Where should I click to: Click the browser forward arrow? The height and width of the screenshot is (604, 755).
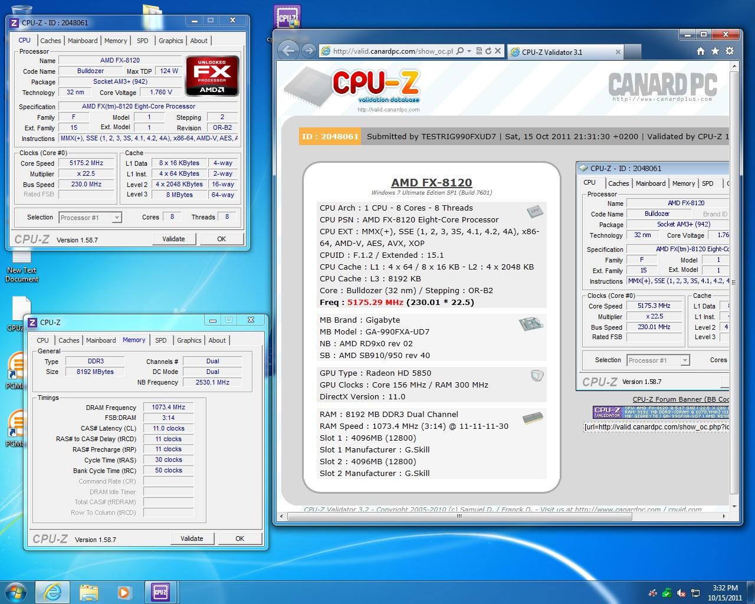pyautogui.click(x=308, y=51)
